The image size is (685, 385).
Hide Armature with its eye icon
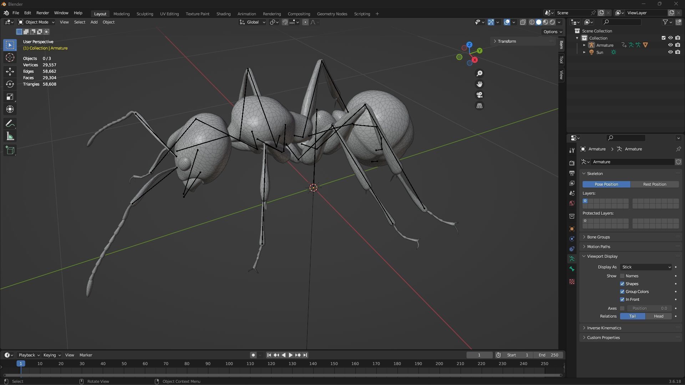pyautogui.click(x=670, y=45)
